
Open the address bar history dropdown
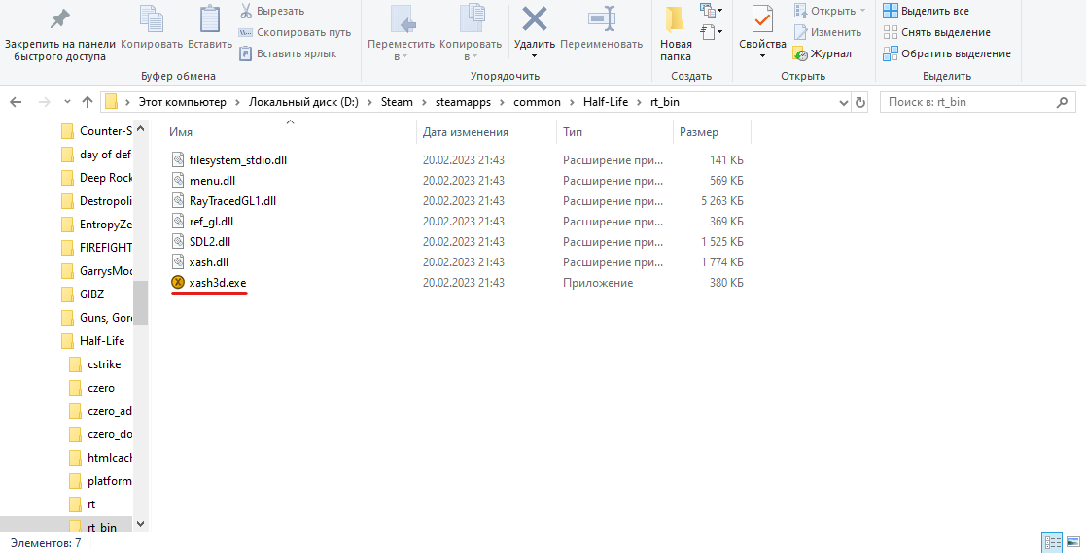tap(844, 102)
